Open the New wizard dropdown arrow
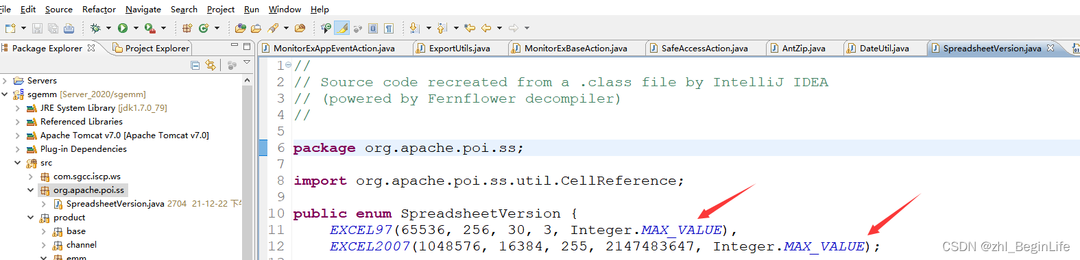Screen dimensions: 1080x260 (x=23, y=28)
